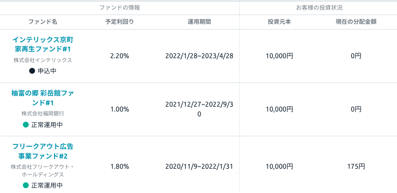Select the 投資元本 column header
Image resolution: width=397 pixels, height=193 pixels.
[280, 22]
